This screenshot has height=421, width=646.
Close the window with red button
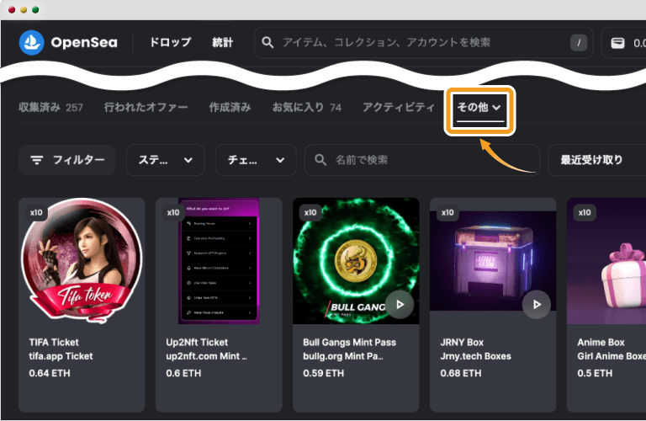[12, 10]
